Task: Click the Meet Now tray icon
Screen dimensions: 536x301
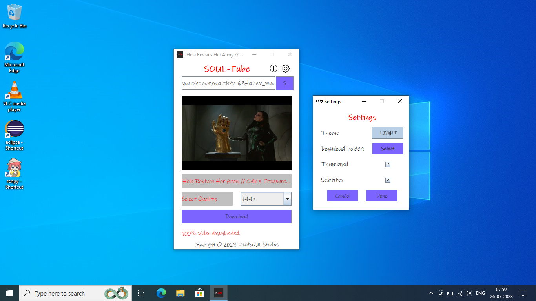Action: point(441,293)
